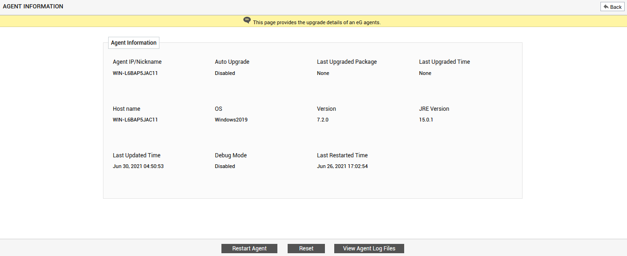This screenshot has width=627, height=256.
Task: Click the AGENT INFORMATION page heading
Action: (x=33, y=7)
